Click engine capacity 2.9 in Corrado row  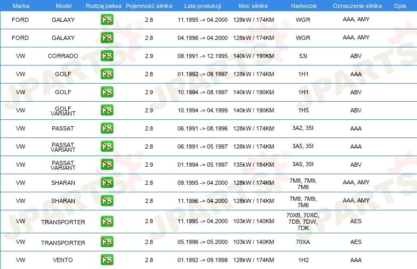(149, 56)
